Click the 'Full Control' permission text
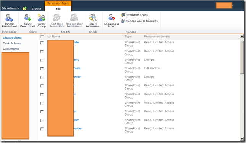246x143 pixels. point(152,68)
